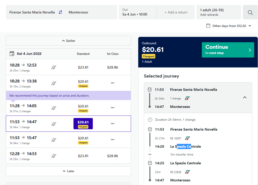This screenshot has height=185, width=258.
Task: Collapse the selected journey details chevron
Action: [x=244, y=98]
